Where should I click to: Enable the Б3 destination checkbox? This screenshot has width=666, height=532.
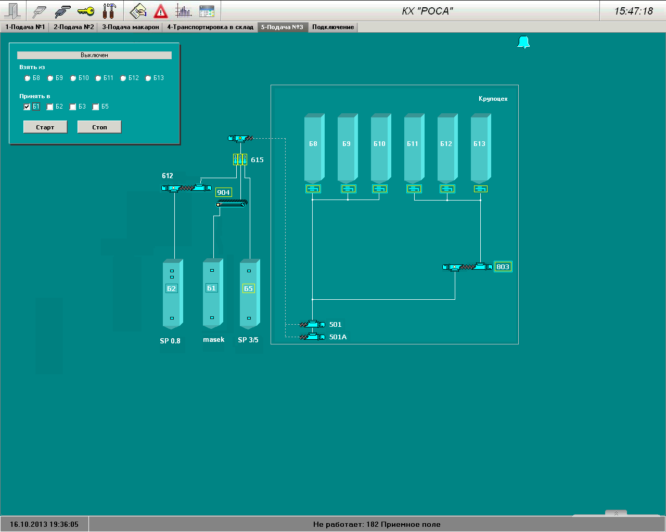pos(73,107)
